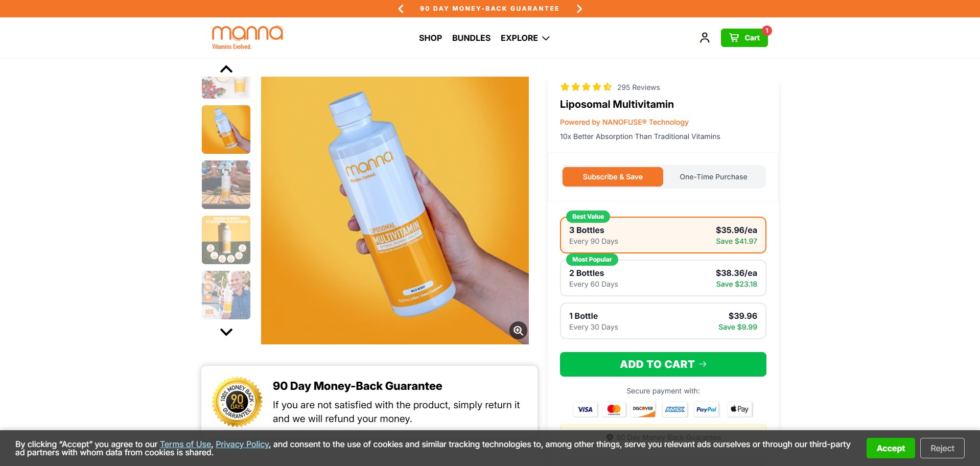Go to previous announcement banner arrow
Screen dimensions: 980x466
pyautogui.click(x=401, y=9)
